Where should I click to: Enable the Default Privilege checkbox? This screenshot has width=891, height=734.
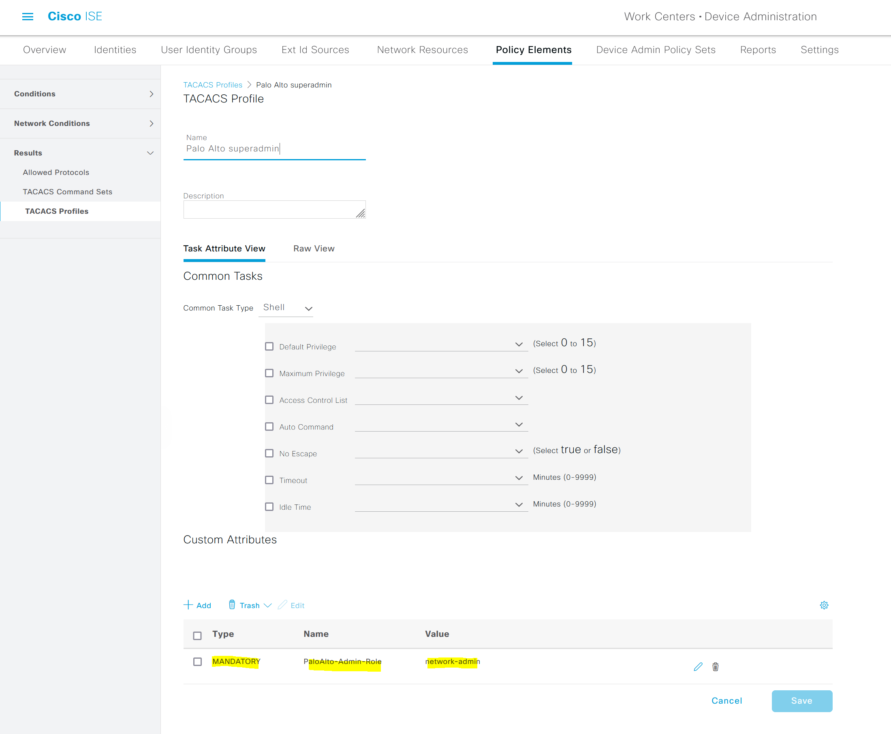[x=269, y=347]
